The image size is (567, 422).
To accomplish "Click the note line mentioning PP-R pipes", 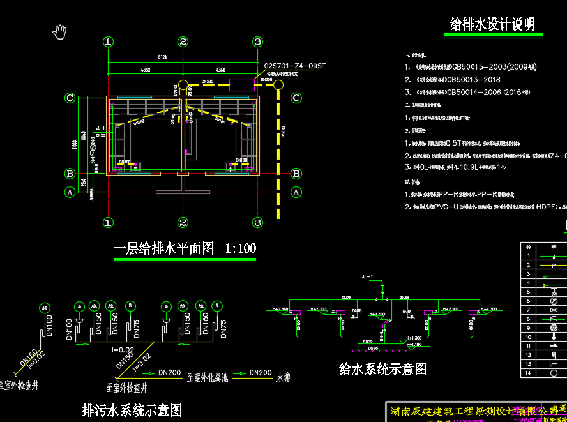I will [x=460, y=195].
